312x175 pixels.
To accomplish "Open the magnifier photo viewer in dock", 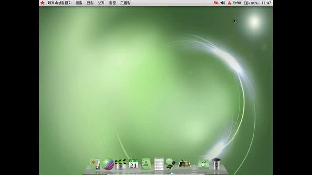I will click(x=171, y=164).
